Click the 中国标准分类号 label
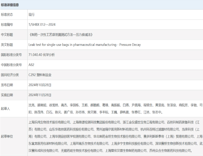 [11, 65]
